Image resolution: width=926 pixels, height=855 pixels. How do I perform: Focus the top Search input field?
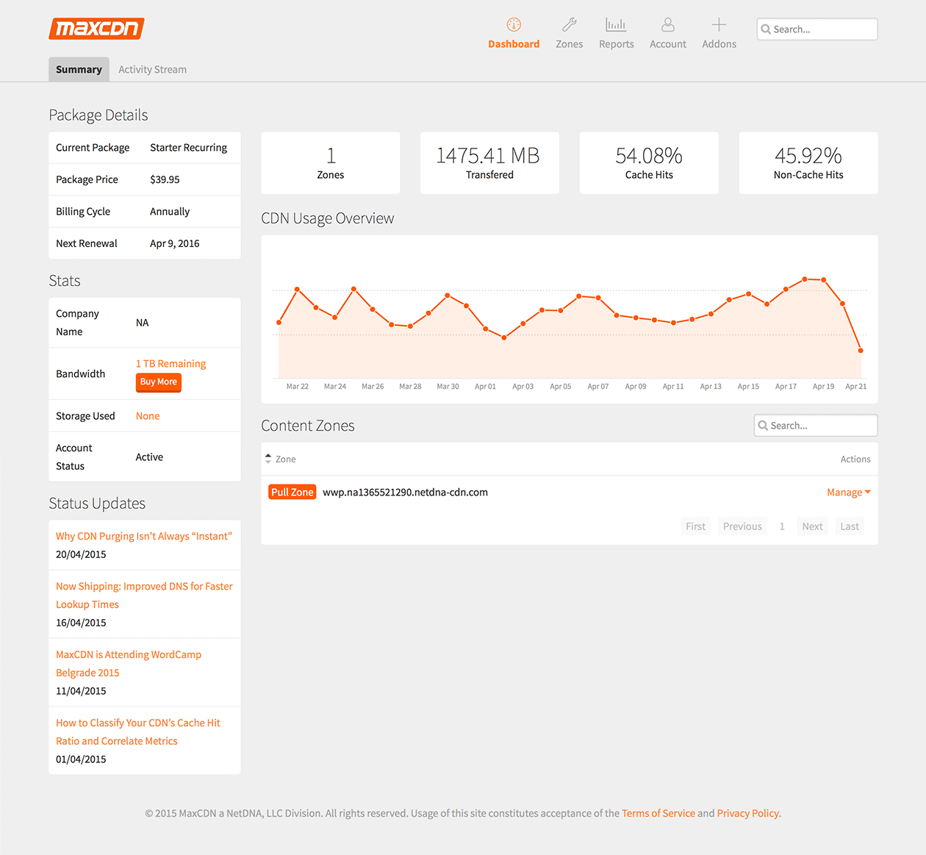817,29
